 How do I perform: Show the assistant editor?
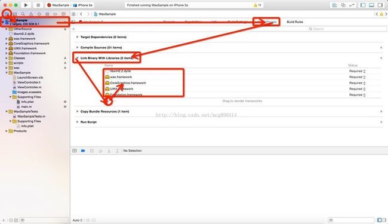343,5
